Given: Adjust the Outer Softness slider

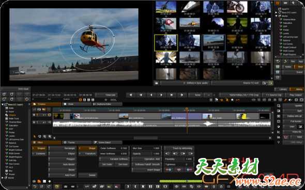Looking at the screenshot, I should (x=114, y=148).
